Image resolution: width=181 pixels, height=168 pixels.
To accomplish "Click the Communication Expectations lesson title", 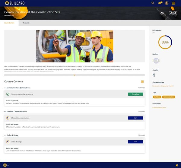I will (x=22, y=94).
